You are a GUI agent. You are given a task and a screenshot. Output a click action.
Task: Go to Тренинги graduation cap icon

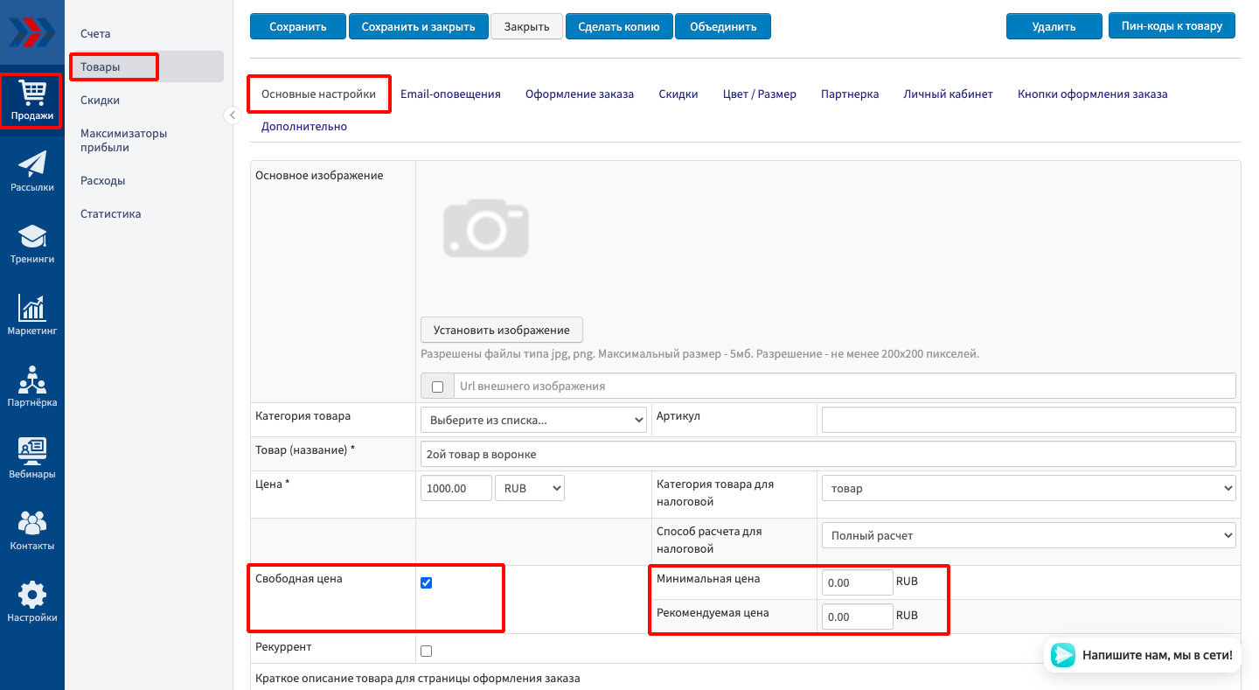pos(32,243)
